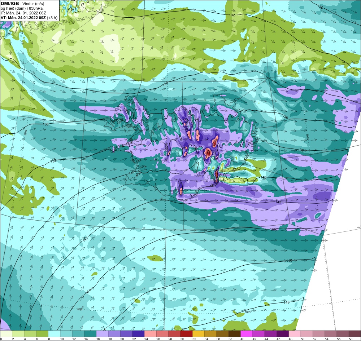Click the '134' contour label

165,84
